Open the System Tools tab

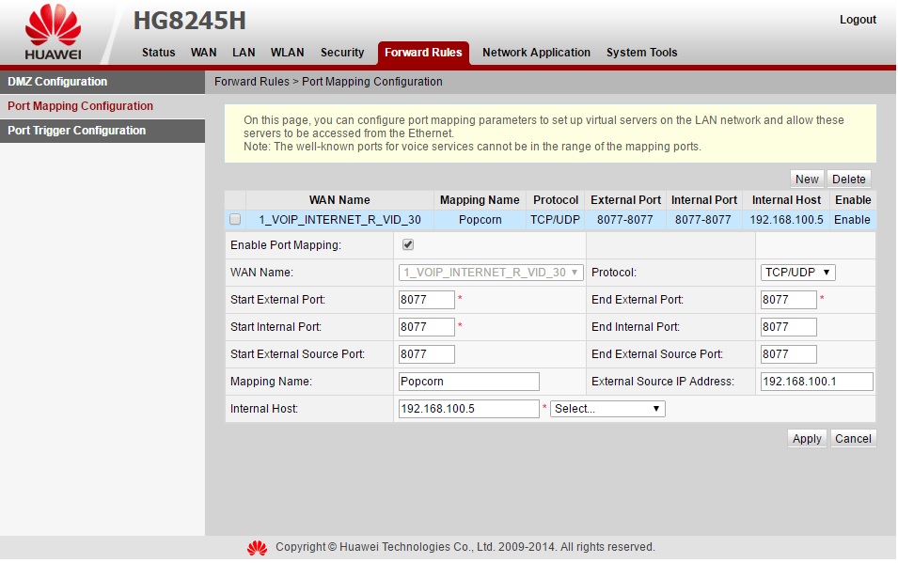pyautogui.click(x=641, y=52)
